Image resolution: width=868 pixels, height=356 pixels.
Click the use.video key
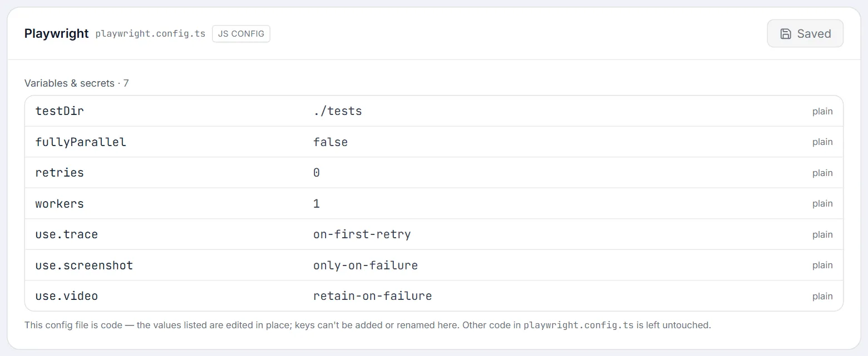tap(67, 296)
